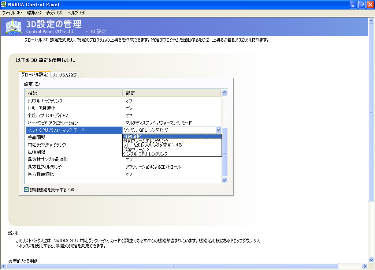Screen dimensions: 375x270
Task: Restore down the NVIDIA Control Panel window
Action: [362, 4]
